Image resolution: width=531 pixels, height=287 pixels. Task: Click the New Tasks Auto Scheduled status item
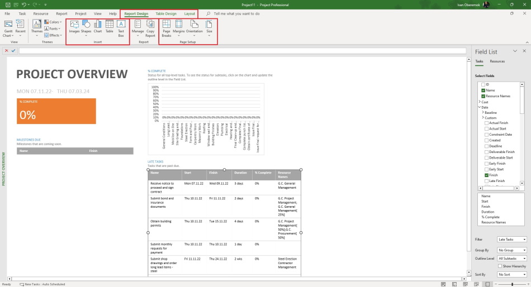42,284
